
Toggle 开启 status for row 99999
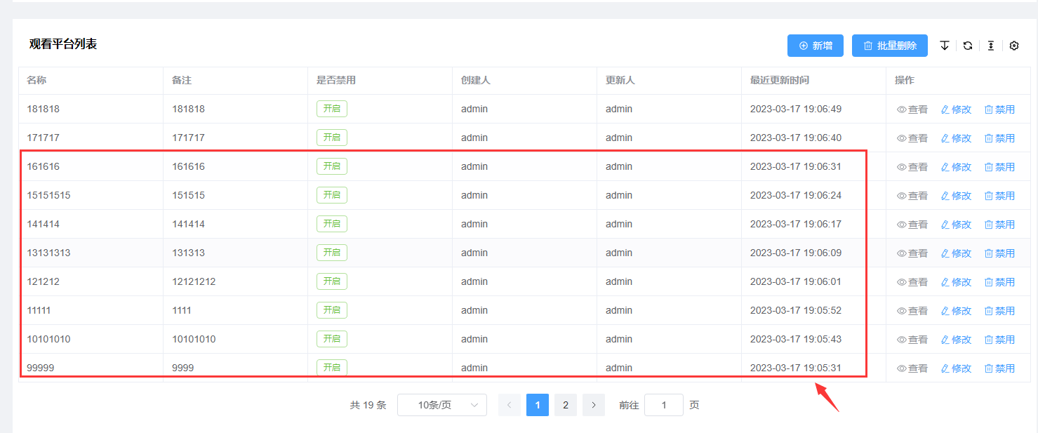click(x=331, y=366)
